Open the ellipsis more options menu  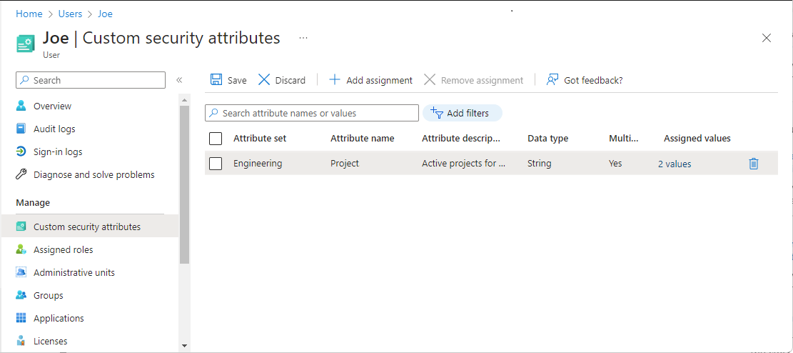click(303, 38)
